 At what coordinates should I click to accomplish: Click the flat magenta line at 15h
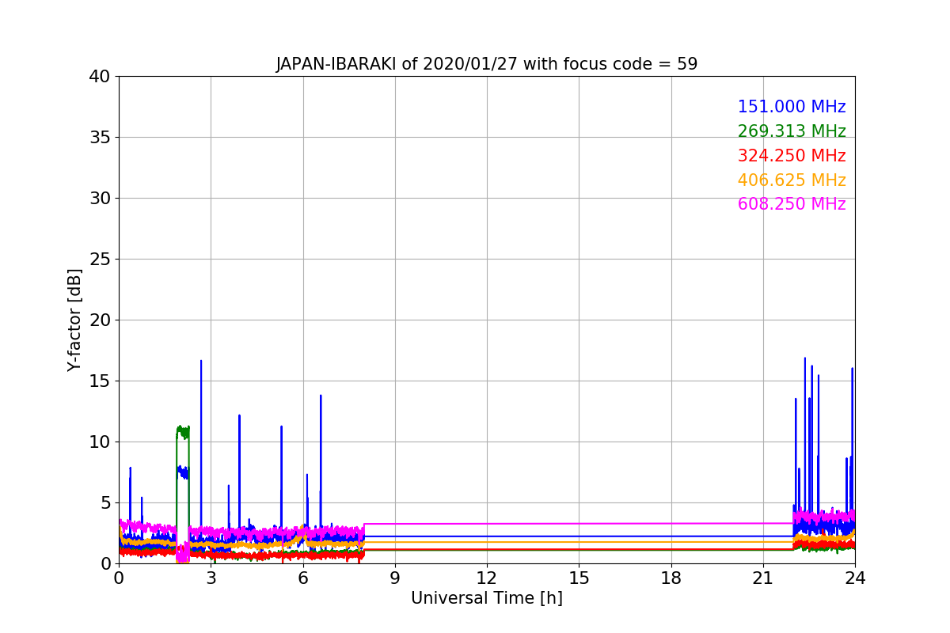point(579,523)
